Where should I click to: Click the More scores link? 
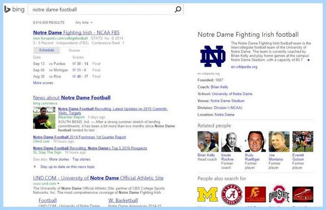click(x=43, y=83)
